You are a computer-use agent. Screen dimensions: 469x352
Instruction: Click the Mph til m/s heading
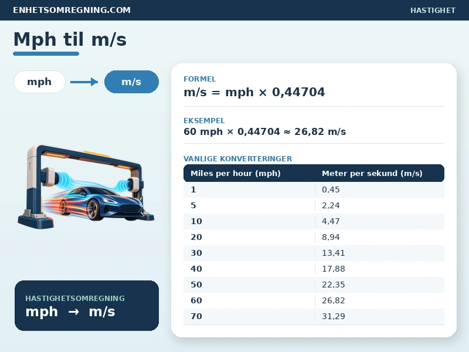[x=70, y=39]
